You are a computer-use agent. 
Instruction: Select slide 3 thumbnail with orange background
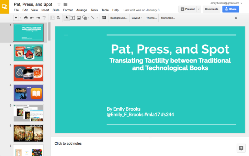(x=28, y=73)
